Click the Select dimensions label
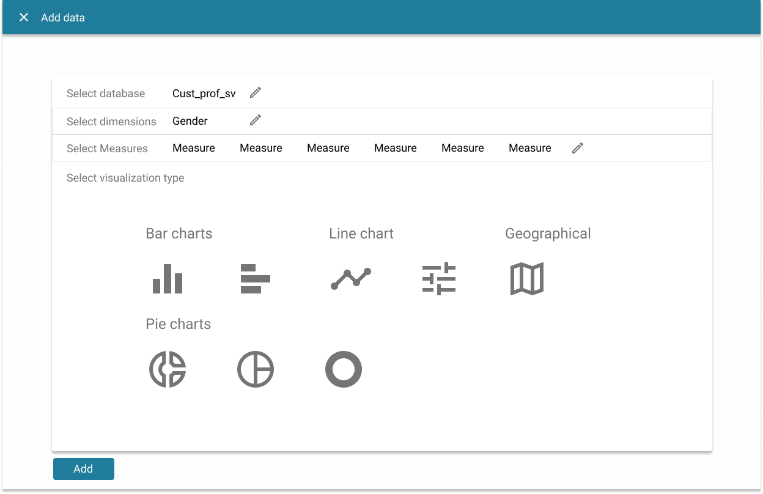The width and height of the screenshot is (763, 494). pyautogui.click(x=111, y=122)
